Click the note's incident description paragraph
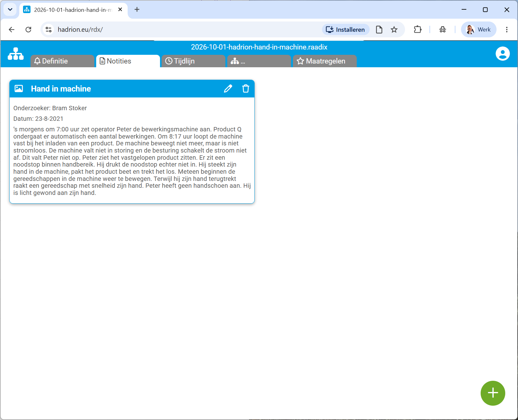Image resolution: width=518 pixels, height=420 pixels. 132,161
